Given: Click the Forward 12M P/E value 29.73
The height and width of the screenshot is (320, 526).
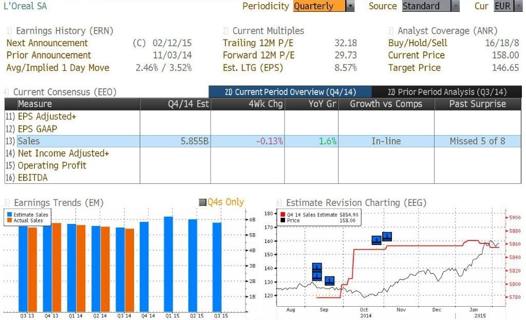Looking at the screenshot, I should click(x=346, y=55).
